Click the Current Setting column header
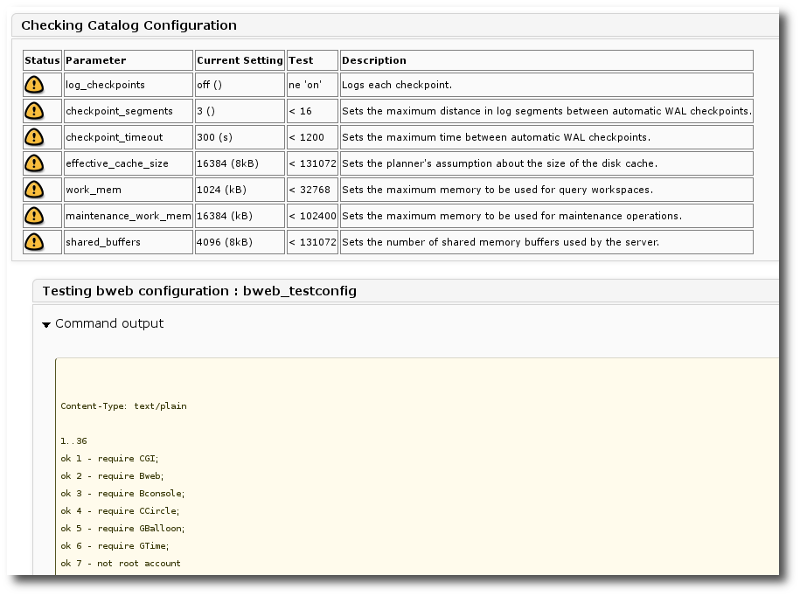Viewport: 800px width, 596px height. [x=240, y=60]
